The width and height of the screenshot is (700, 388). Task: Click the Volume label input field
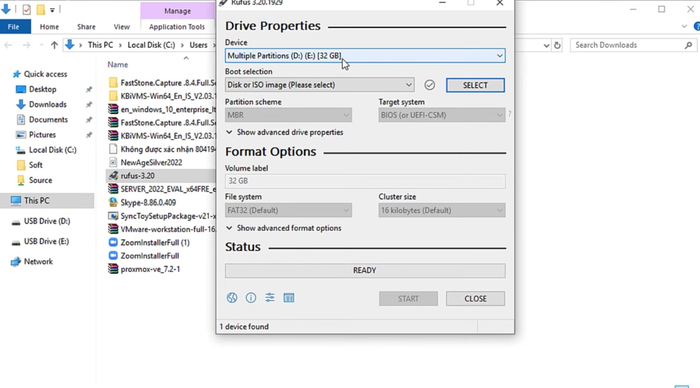click(x=365, y=181)
